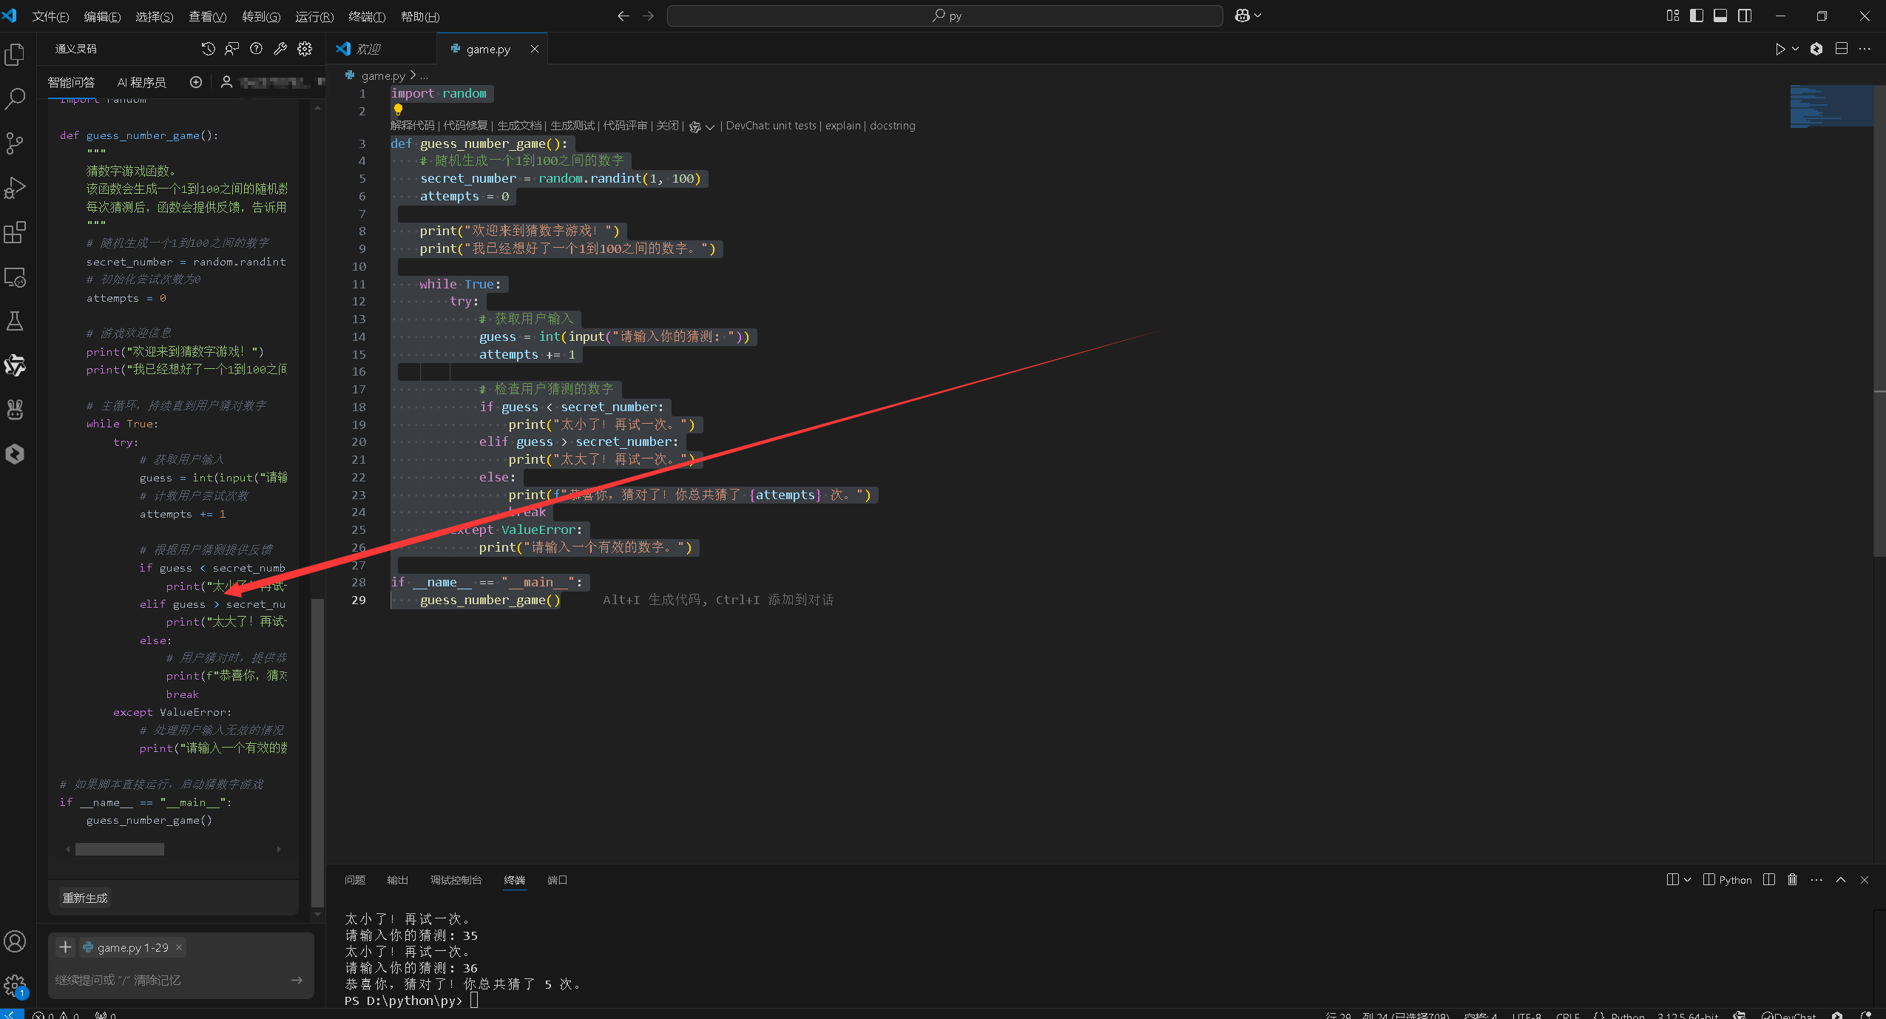This screenshot has width=1886, height=1019.
Task: Click the 解释代码 code lens
Action: tap(413, 126)
